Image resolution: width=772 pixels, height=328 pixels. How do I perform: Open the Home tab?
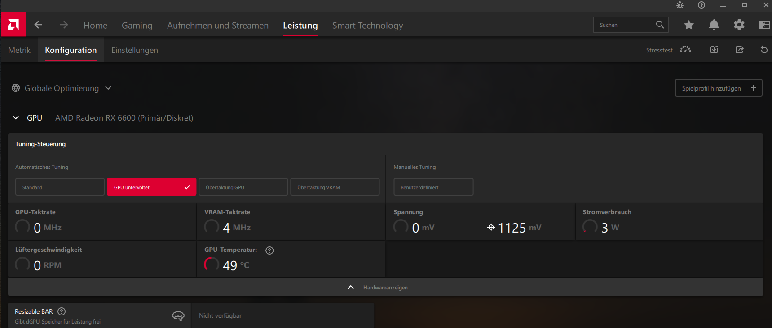(95, 26)
